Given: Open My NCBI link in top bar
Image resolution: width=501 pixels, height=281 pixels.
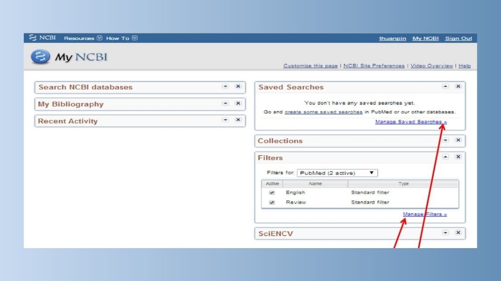Looking at the screenshot, I should tap(425, 38).
